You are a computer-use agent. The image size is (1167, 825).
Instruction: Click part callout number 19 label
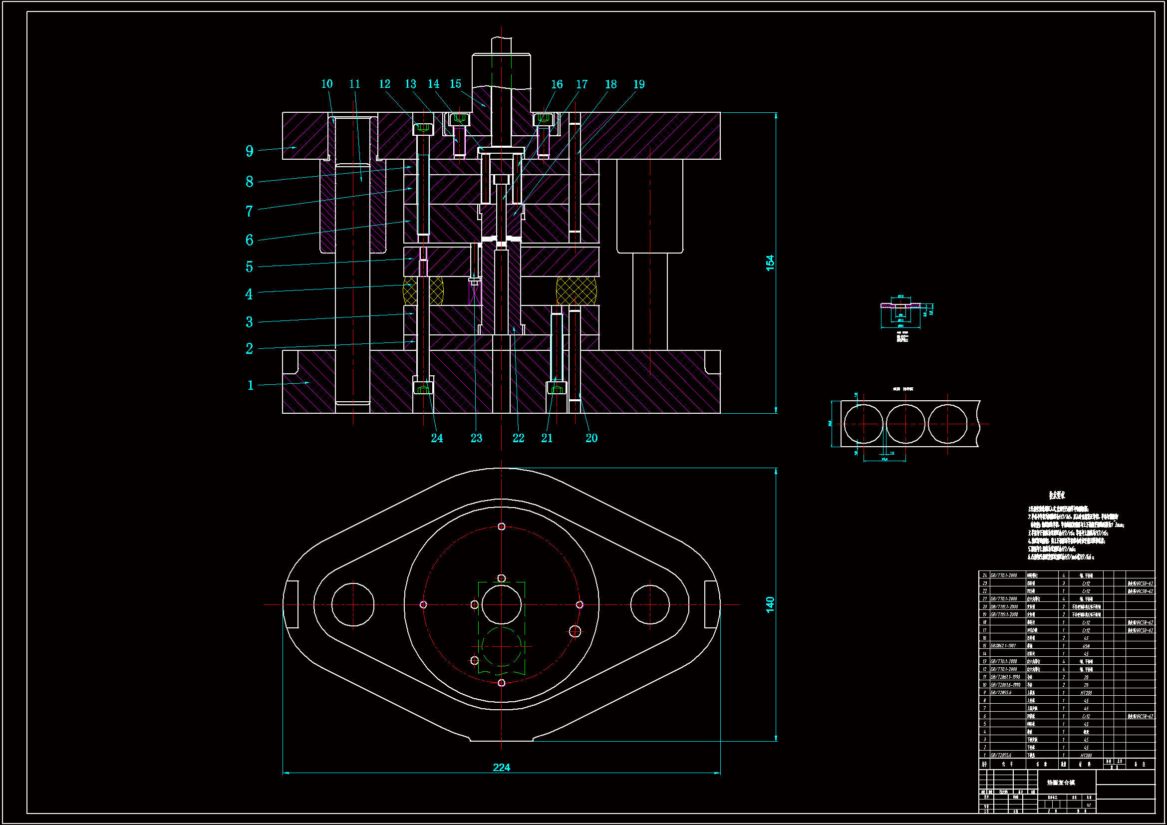[639, 84]
